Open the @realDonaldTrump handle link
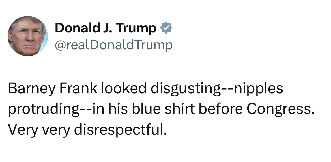This screenshot has height=162, width=331. (x=113, y=45)
